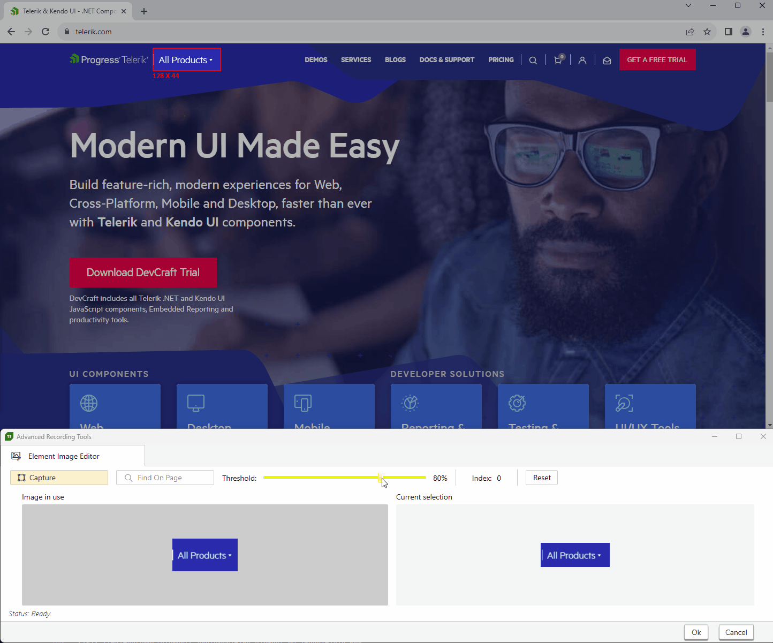Click the browser forward arrow
This screenshot has width=773, height=643.
point(28,32)
